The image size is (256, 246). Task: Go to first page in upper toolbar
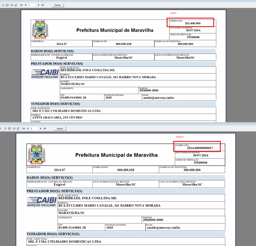coord(21,5)
